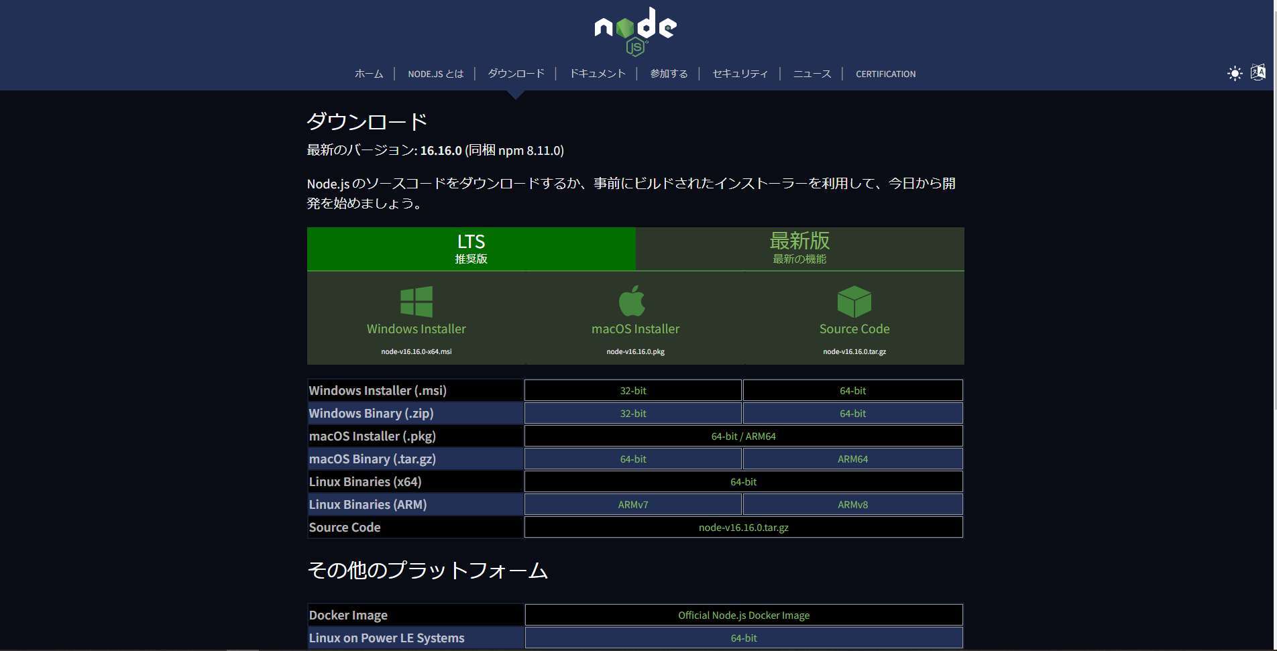Download macOS Binary ARM64
This screenshot has height=651, width=1277.
(853, 459)
